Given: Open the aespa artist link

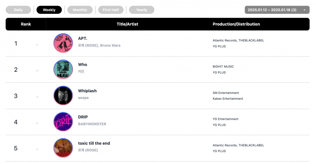Looking at the screenshot, I should 83,98.
